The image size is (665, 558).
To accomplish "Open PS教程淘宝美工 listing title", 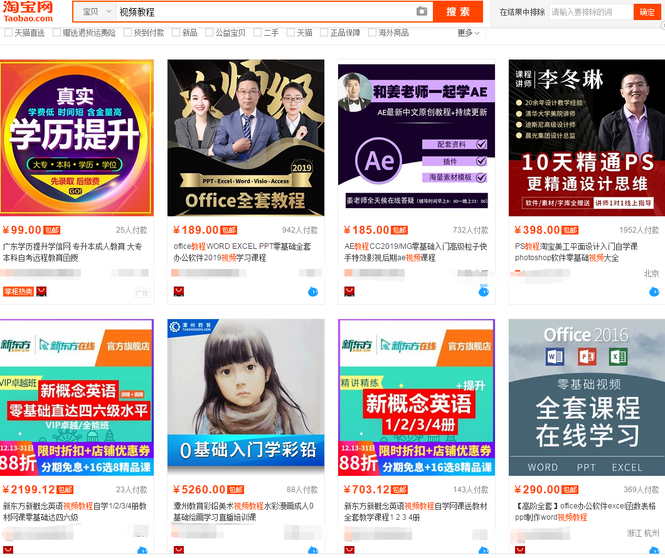I will tap(576, 252).
